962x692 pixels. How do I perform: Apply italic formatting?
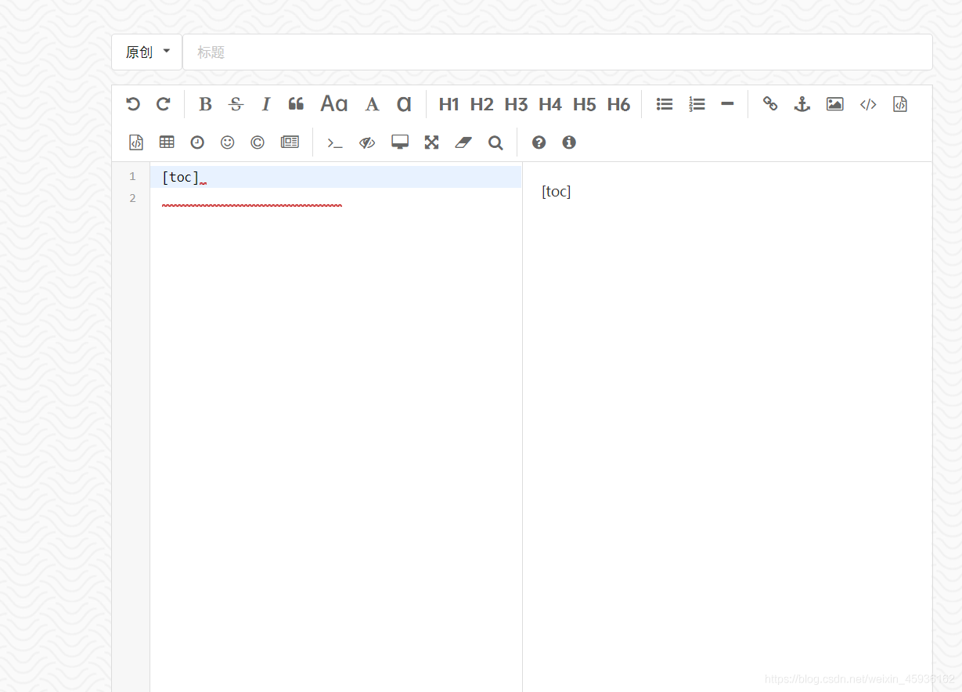[x=265, y=104]
